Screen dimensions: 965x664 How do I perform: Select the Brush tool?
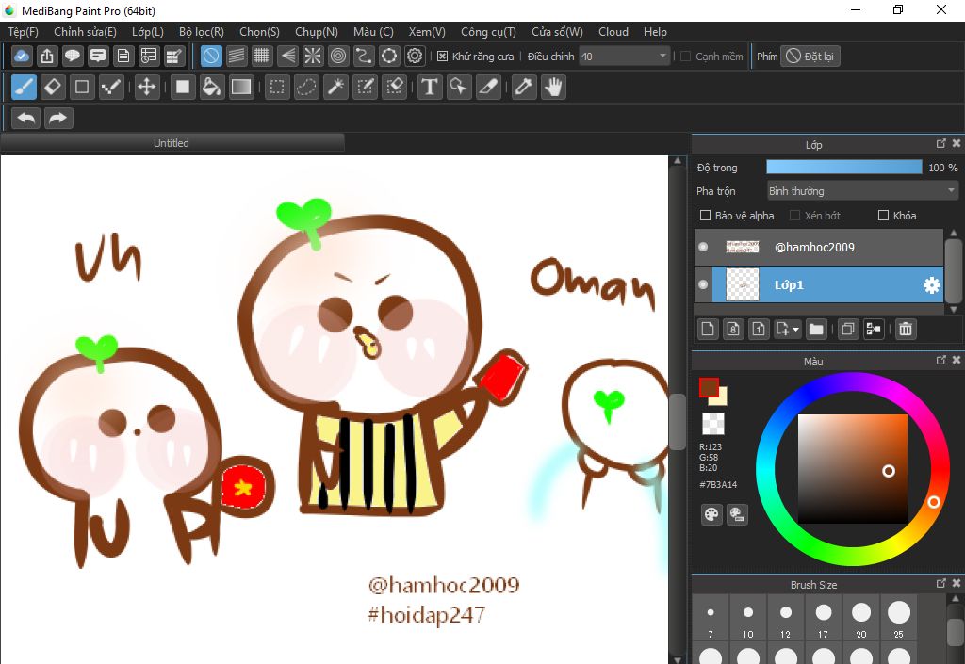(x=24, y=87)
